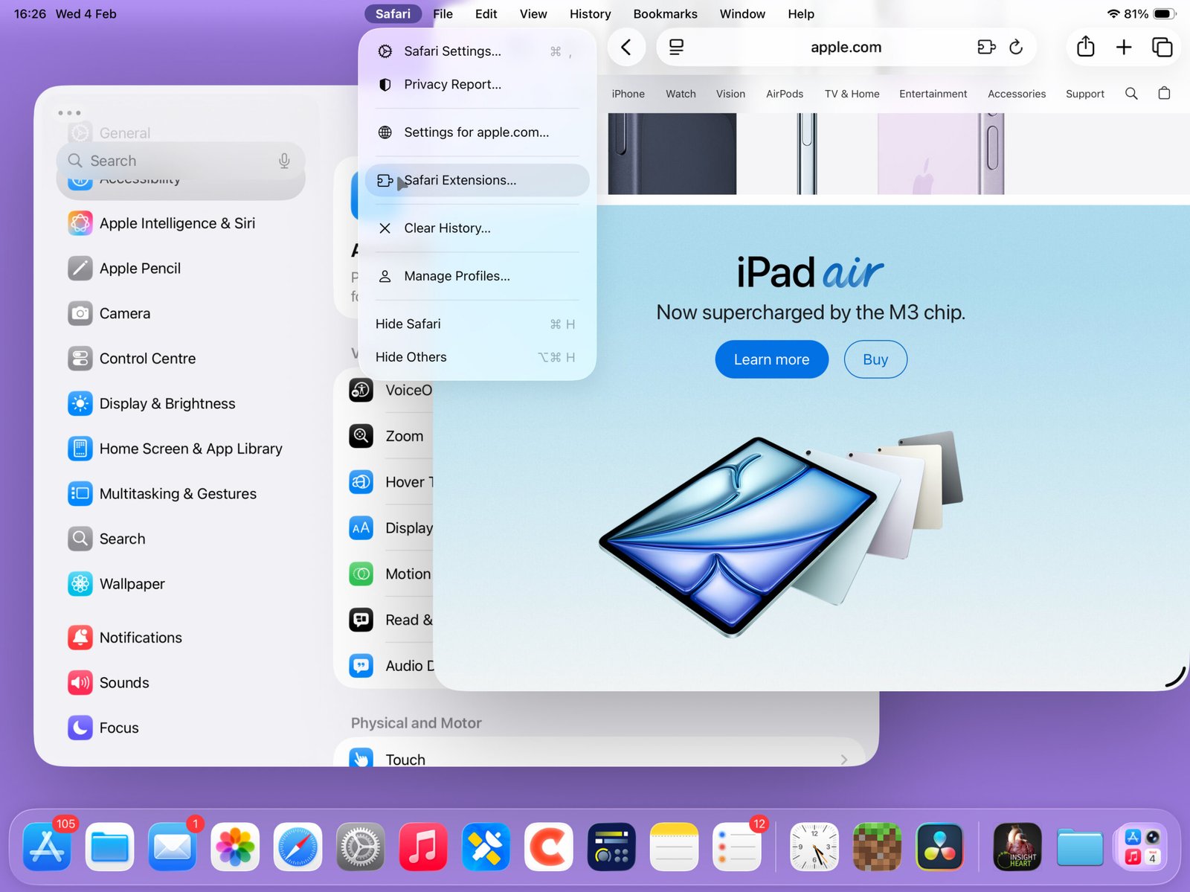
Task: Open the Bookmarks menu
Action: tap(665, 13)
